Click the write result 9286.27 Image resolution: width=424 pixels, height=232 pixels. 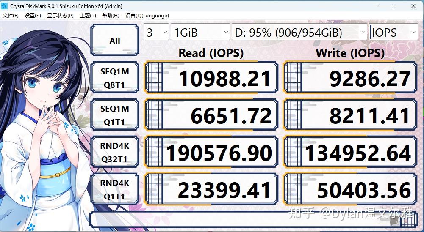pos(350,78)
